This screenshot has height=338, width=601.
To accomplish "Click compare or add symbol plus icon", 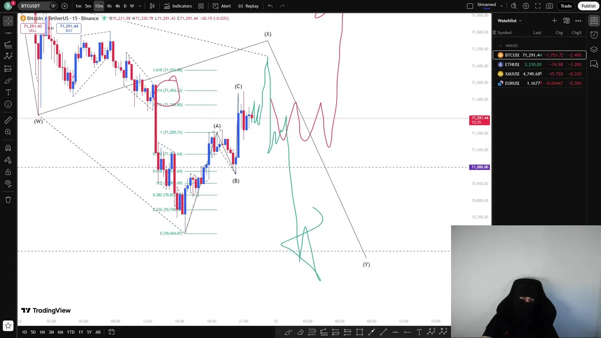I will point(64,6).
